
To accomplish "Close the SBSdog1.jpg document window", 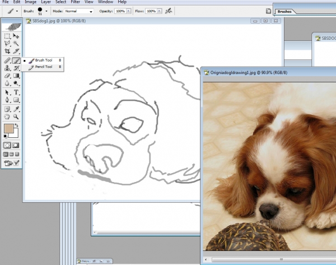I will click(x=276, y=21).
